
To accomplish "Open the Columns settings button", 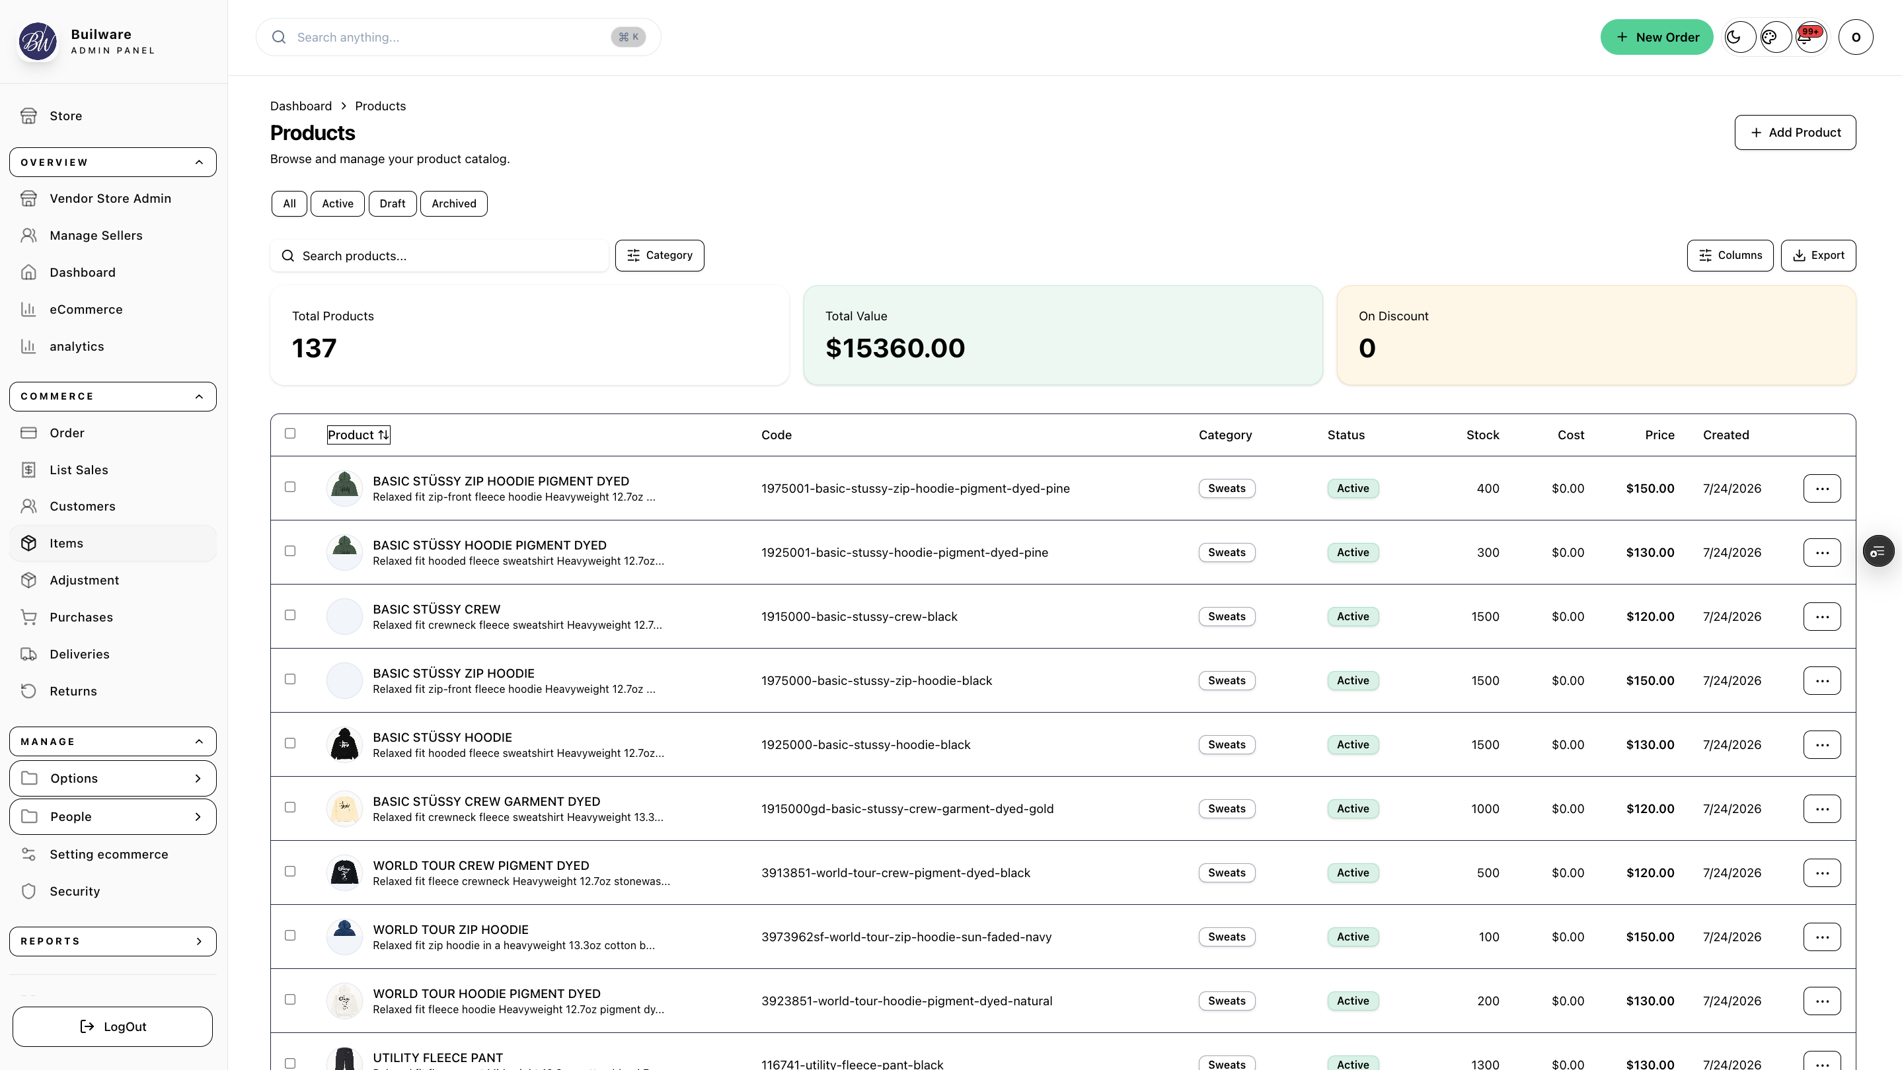I will click(1730, 256).
